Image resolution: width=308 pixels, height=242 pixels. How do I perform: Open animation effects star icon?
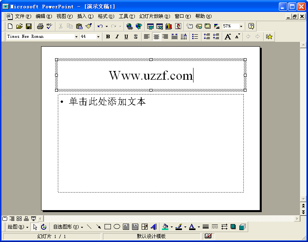tap(269, 37)
